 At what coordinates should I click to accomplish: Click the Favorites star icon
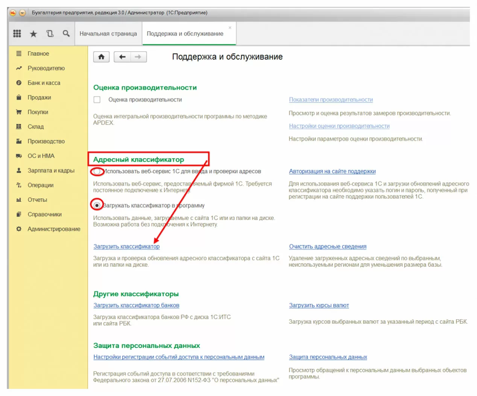(33, 34)
